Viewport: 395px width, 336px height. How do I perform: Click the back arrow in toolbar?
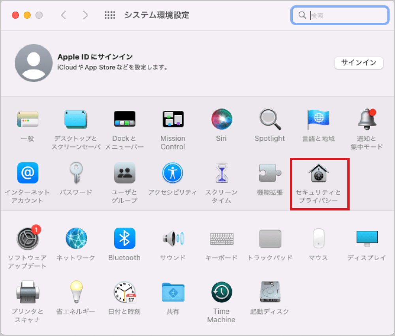pos(64,15)
